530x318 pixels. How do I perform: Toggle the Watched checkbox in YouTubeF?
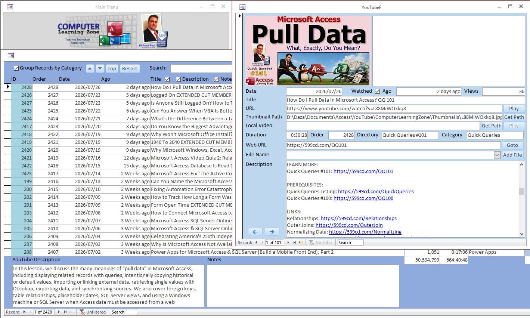pyautogui.click(x=377, y=91)
